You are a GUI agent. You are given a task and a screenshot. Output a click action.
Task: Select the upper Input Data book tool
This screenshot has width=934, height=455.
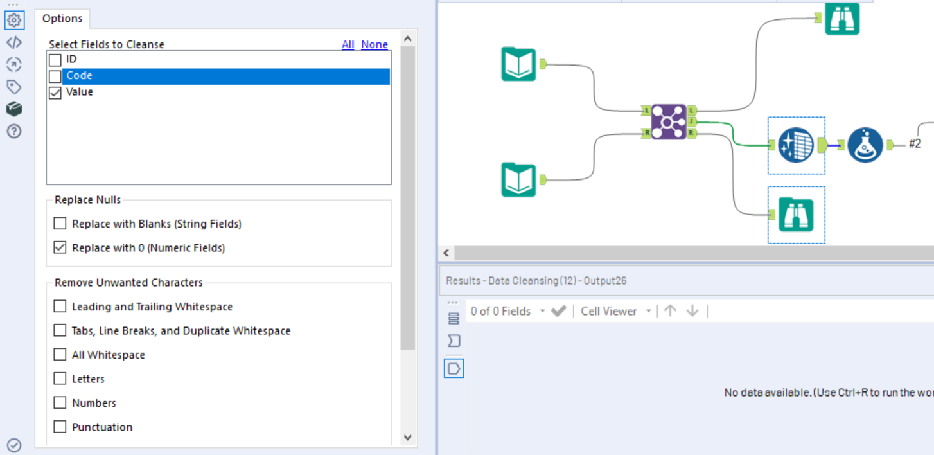point(518,64)
